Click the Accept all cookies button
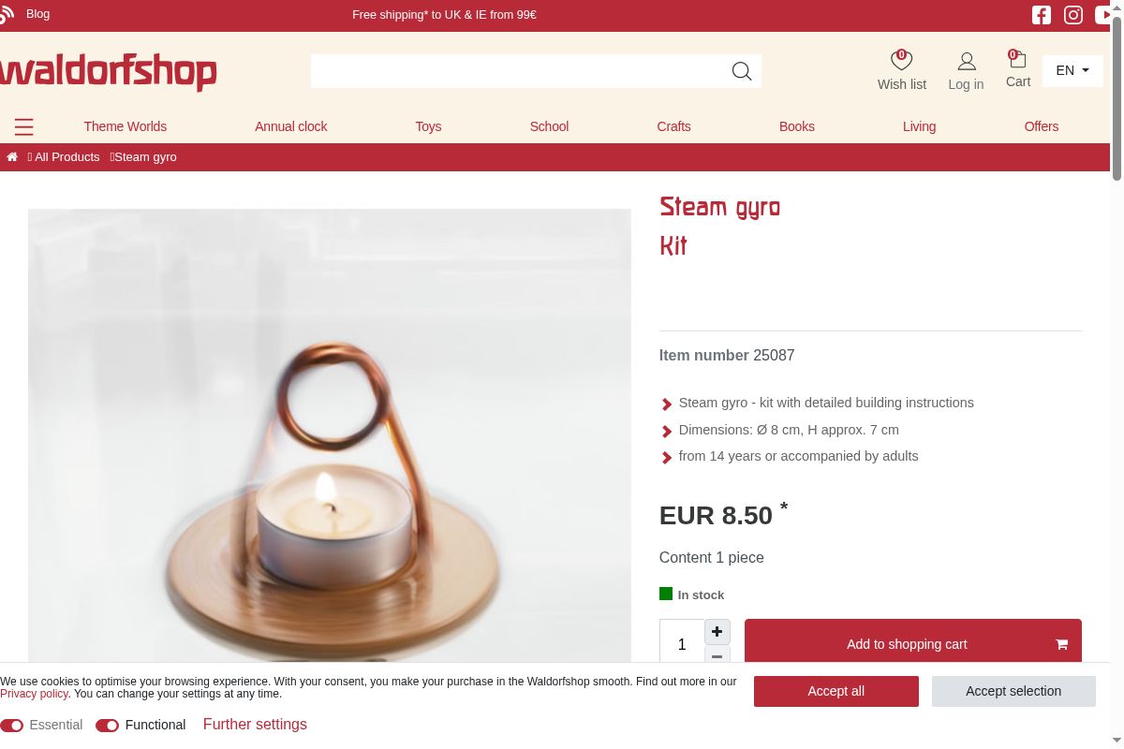Screen dimensions: 1124x749 pos(836,691)
